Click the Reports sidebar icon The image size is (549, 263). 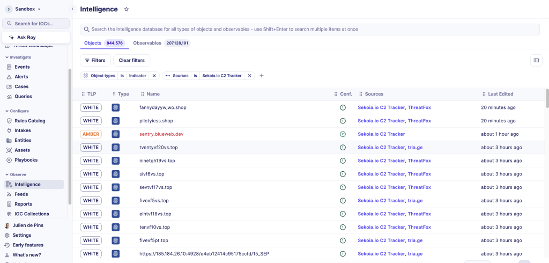[9, 204]
